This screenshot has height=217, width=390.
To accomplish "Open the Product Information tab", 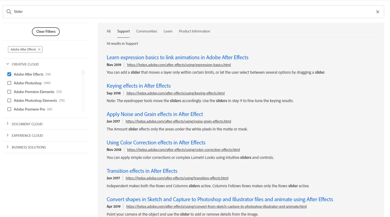I will [x=194, y=31].
